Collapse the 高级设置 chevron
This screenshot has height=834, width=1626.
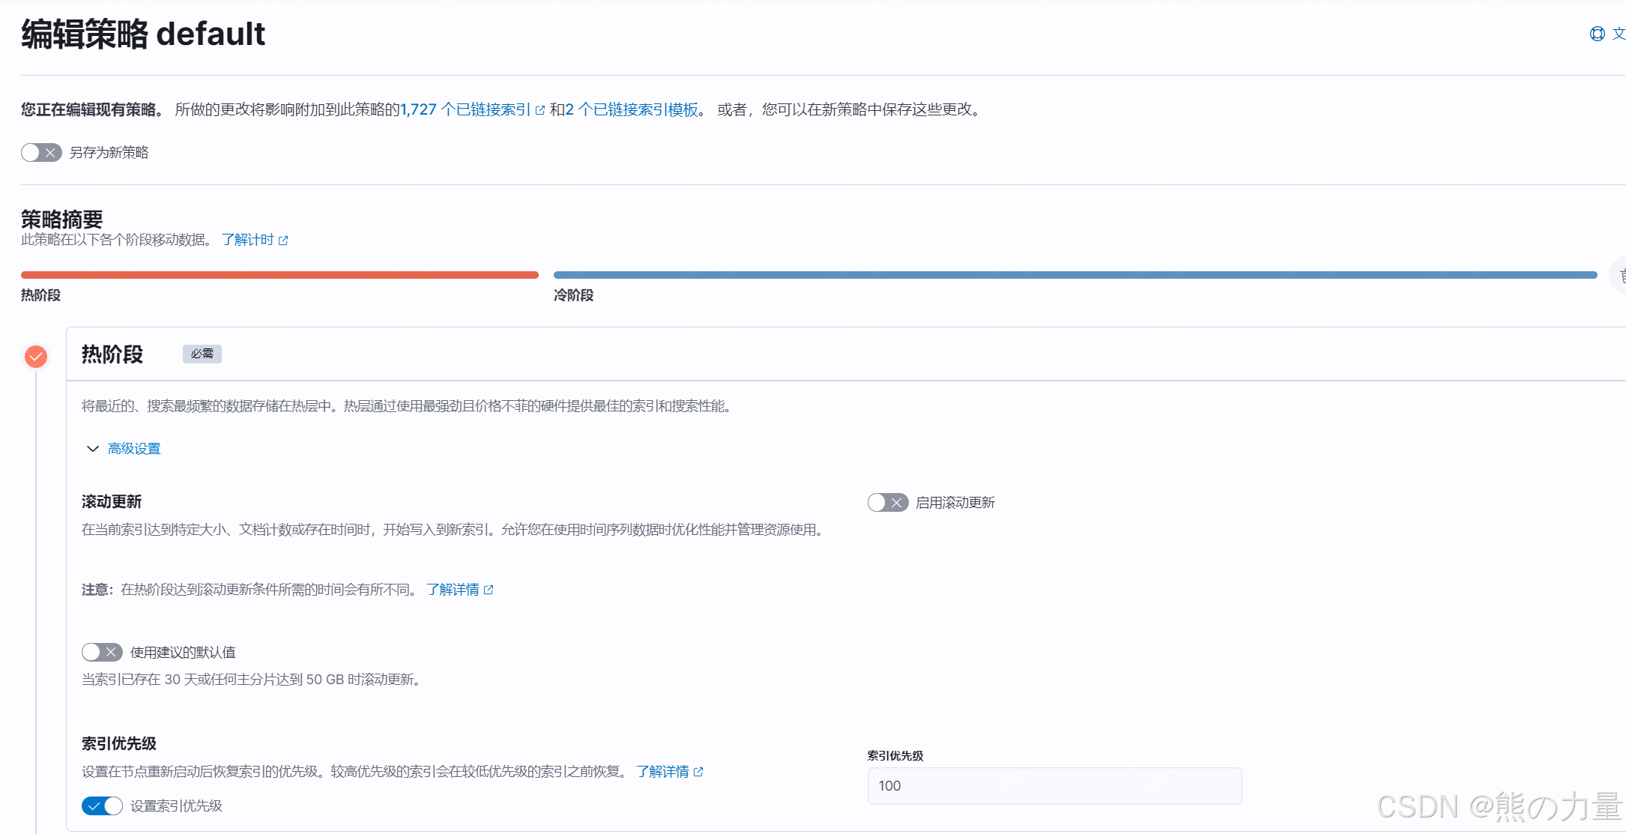pos(93,449)
